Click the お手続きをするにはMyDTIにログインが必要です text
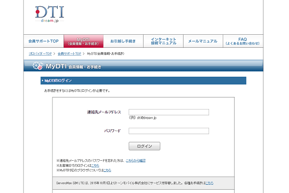 (77, 91)
